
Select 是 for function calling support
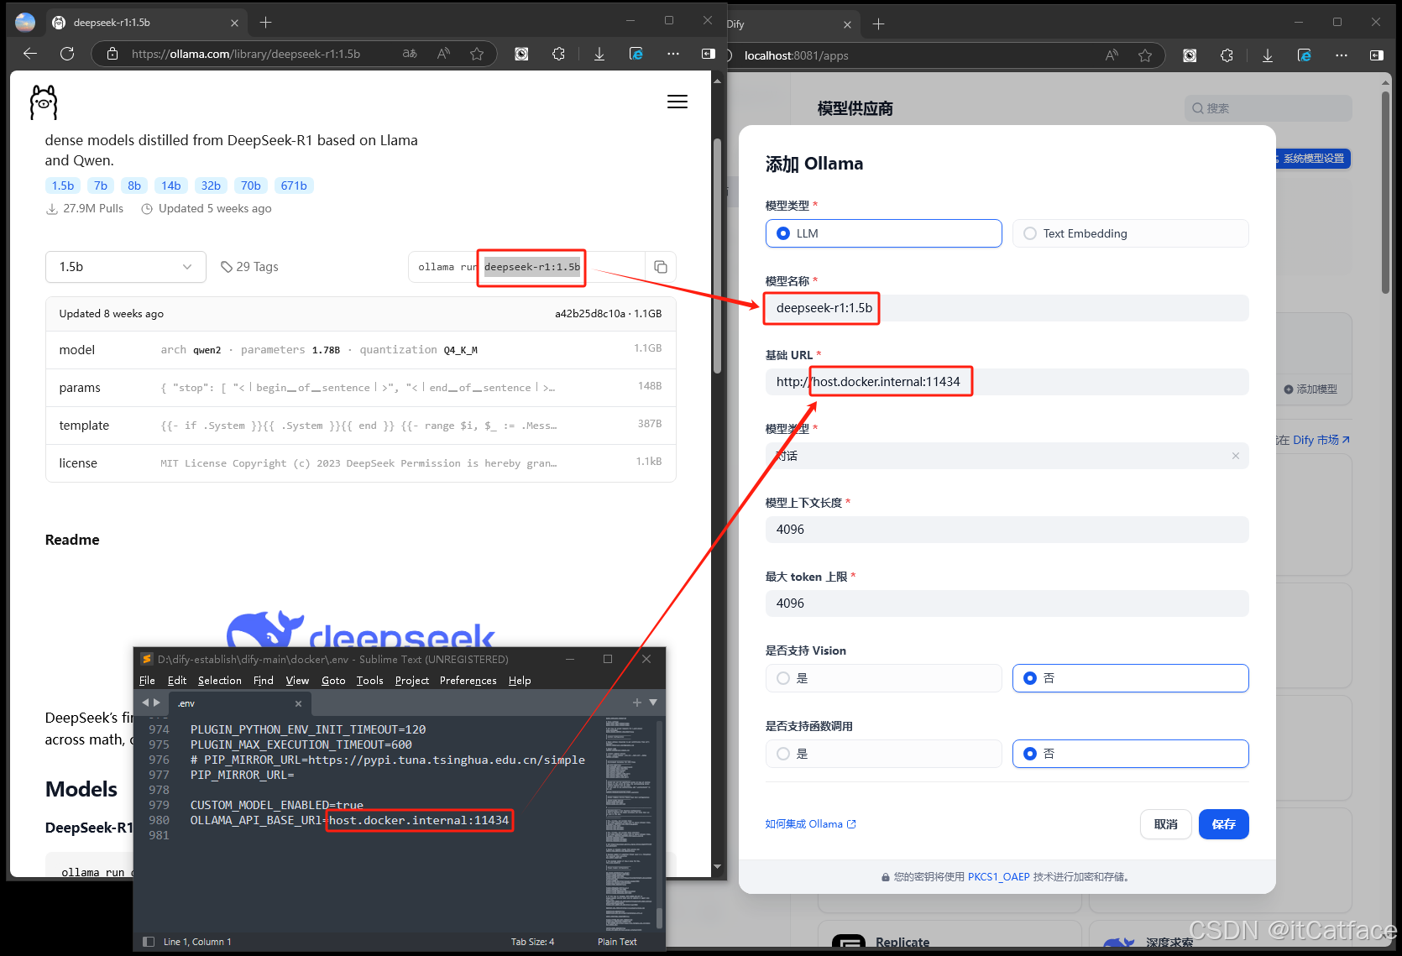[x=883, y=754]
